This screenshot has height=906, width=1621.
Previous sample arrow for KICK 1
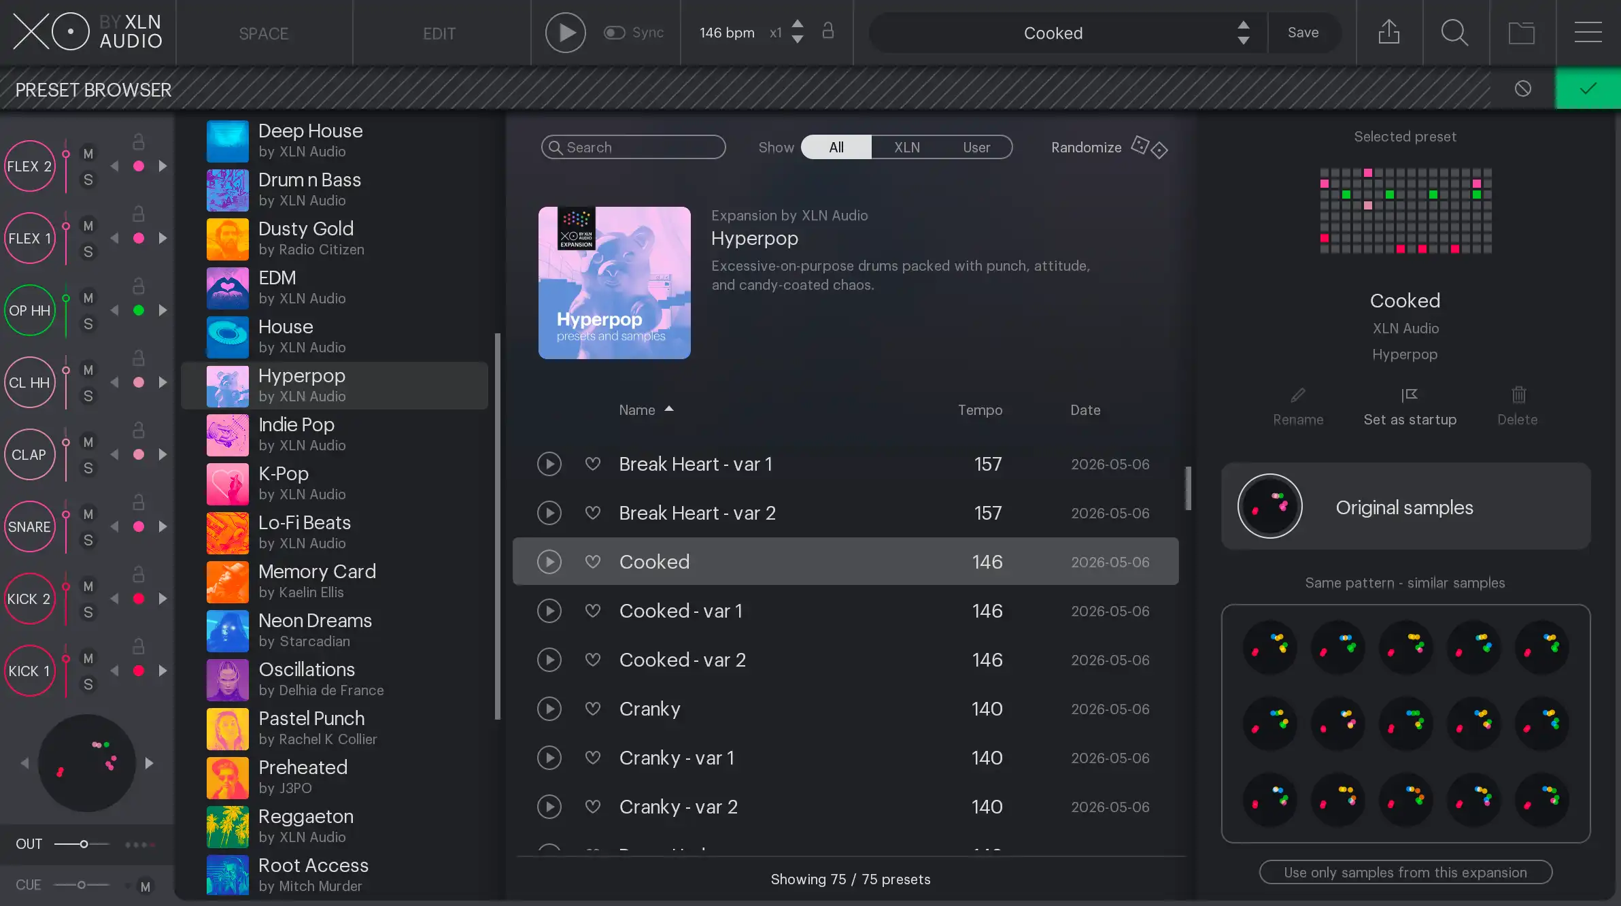[x=114, y=671]
